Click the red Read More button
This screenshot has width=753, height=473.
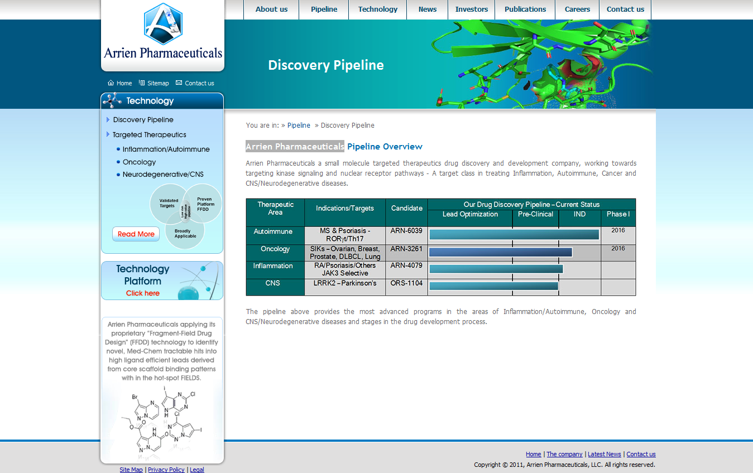click(x=136, y=234)
